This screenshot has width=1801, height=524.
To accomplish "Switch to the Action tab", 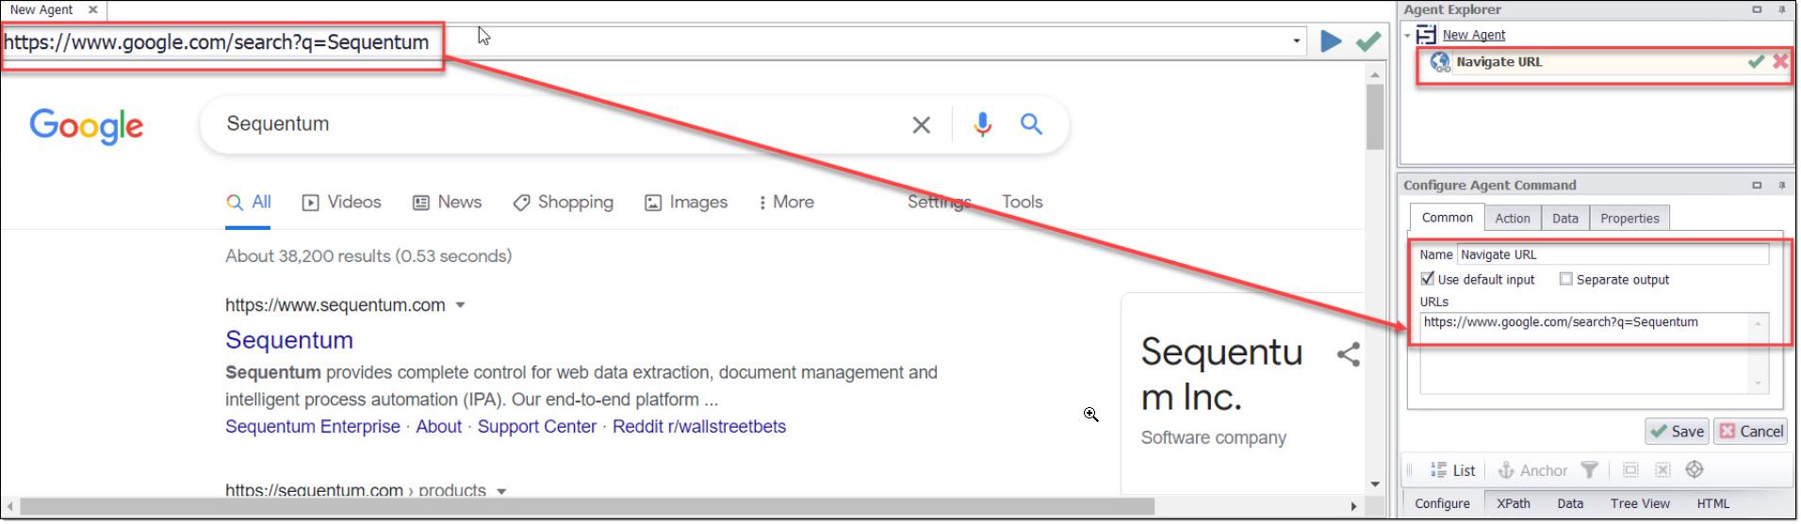I will click(1512, 219).
